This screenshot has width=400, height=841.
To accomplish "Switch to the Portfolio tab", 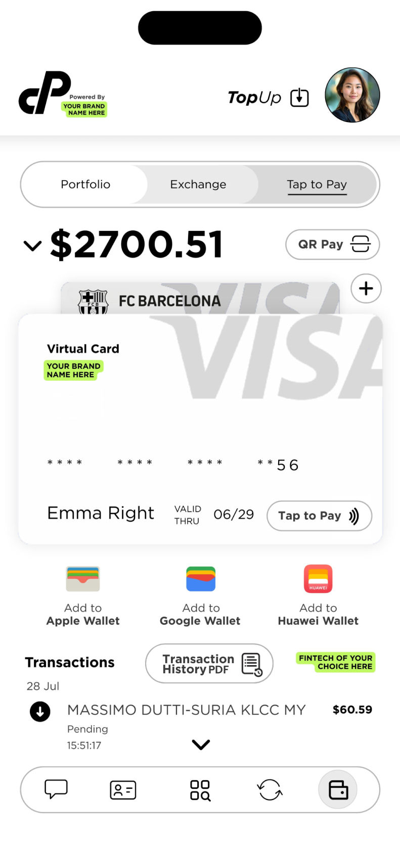I will coord(85,184).
